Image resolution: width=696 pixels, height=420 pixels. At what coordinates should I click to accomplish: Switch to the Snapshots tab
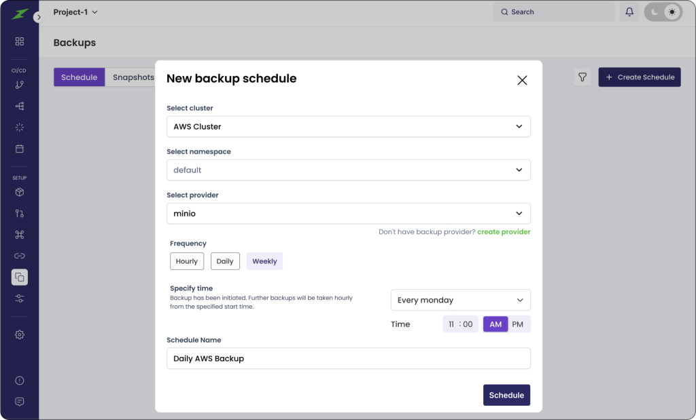click(133, 77)
